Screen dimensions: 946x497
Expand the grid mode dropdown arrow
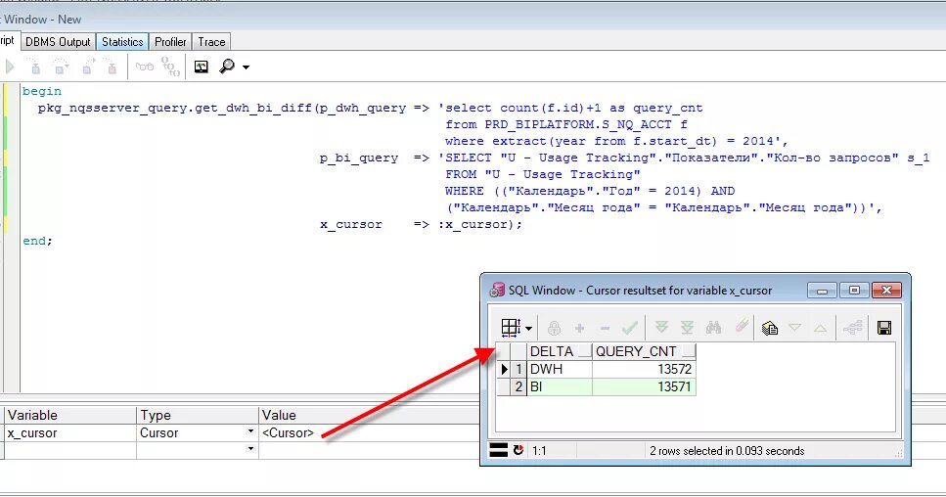tap(528, 329)
